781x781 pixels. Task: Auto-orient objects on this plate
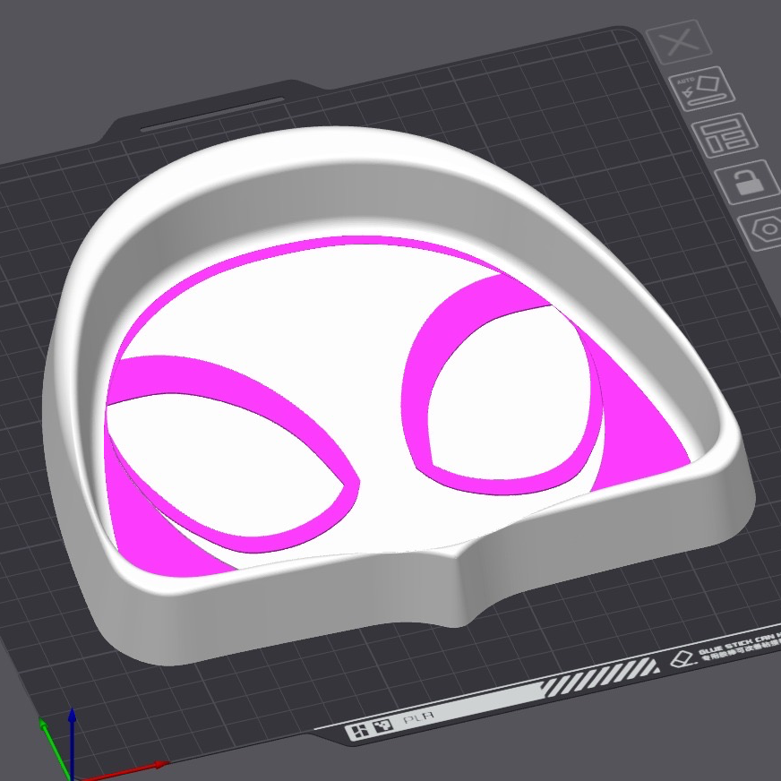[702, 88]
